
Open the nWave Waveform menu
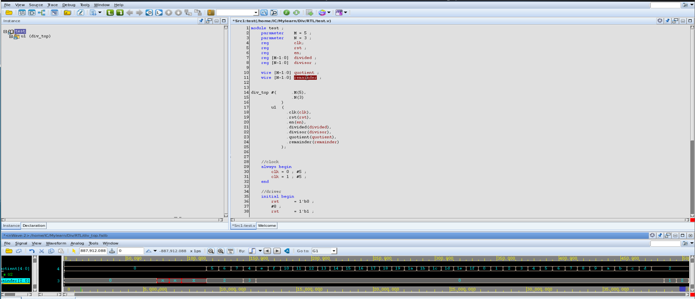56,243
